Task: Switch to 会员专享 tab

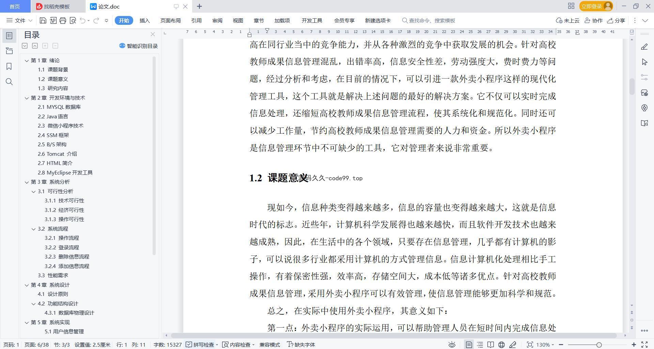Action: [x=344, y=20]
